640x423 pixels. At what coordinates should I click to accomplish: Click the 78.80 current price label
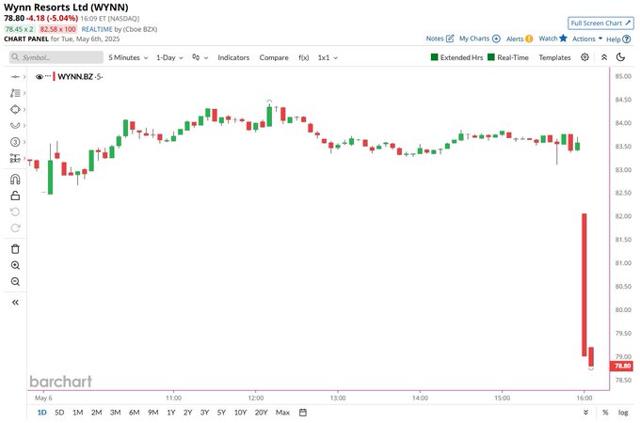click(622, 366)
